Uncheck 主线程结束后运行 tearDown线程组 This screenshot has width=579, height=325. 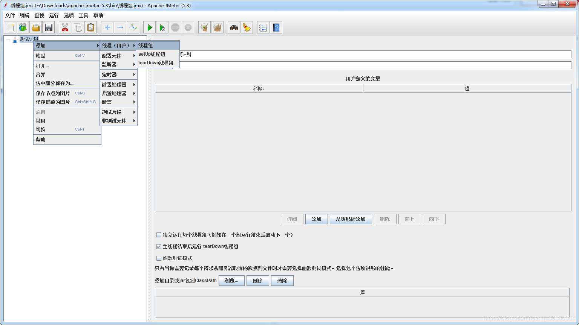159,246
